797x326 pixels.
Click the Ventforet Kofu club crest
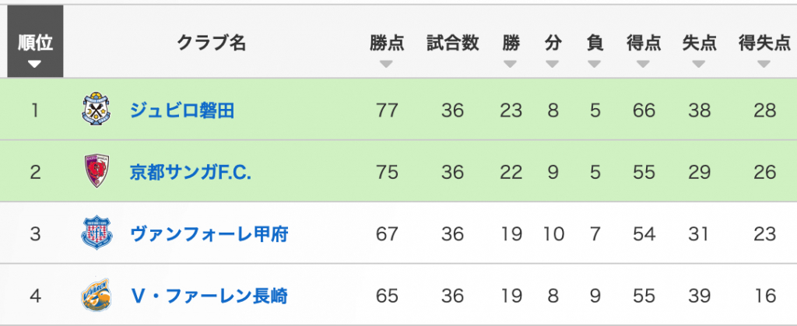(x=97, y=233)
